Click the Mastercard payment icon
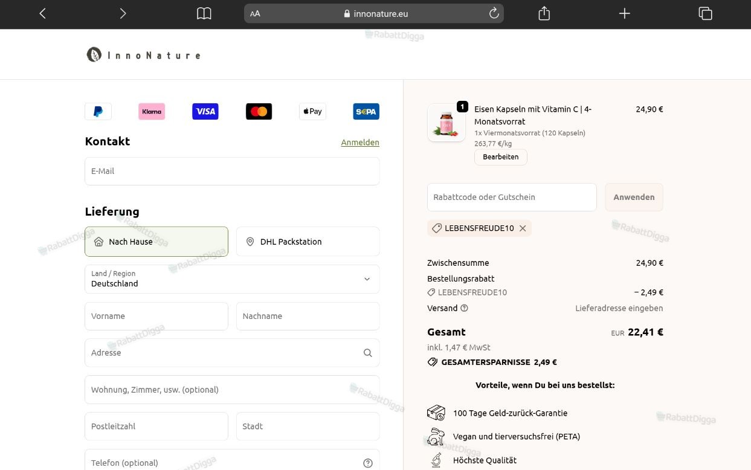Image resolution: width=751 pixels, height=470 pixels. (x=259, y=112)
